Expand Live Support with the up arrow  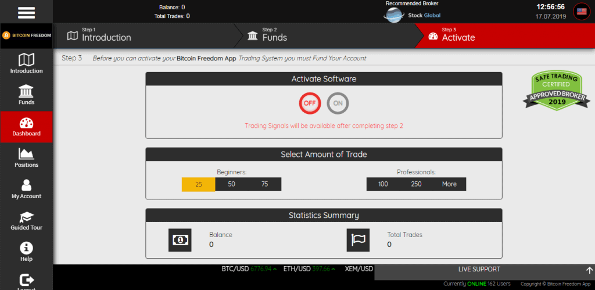[589, 270]
